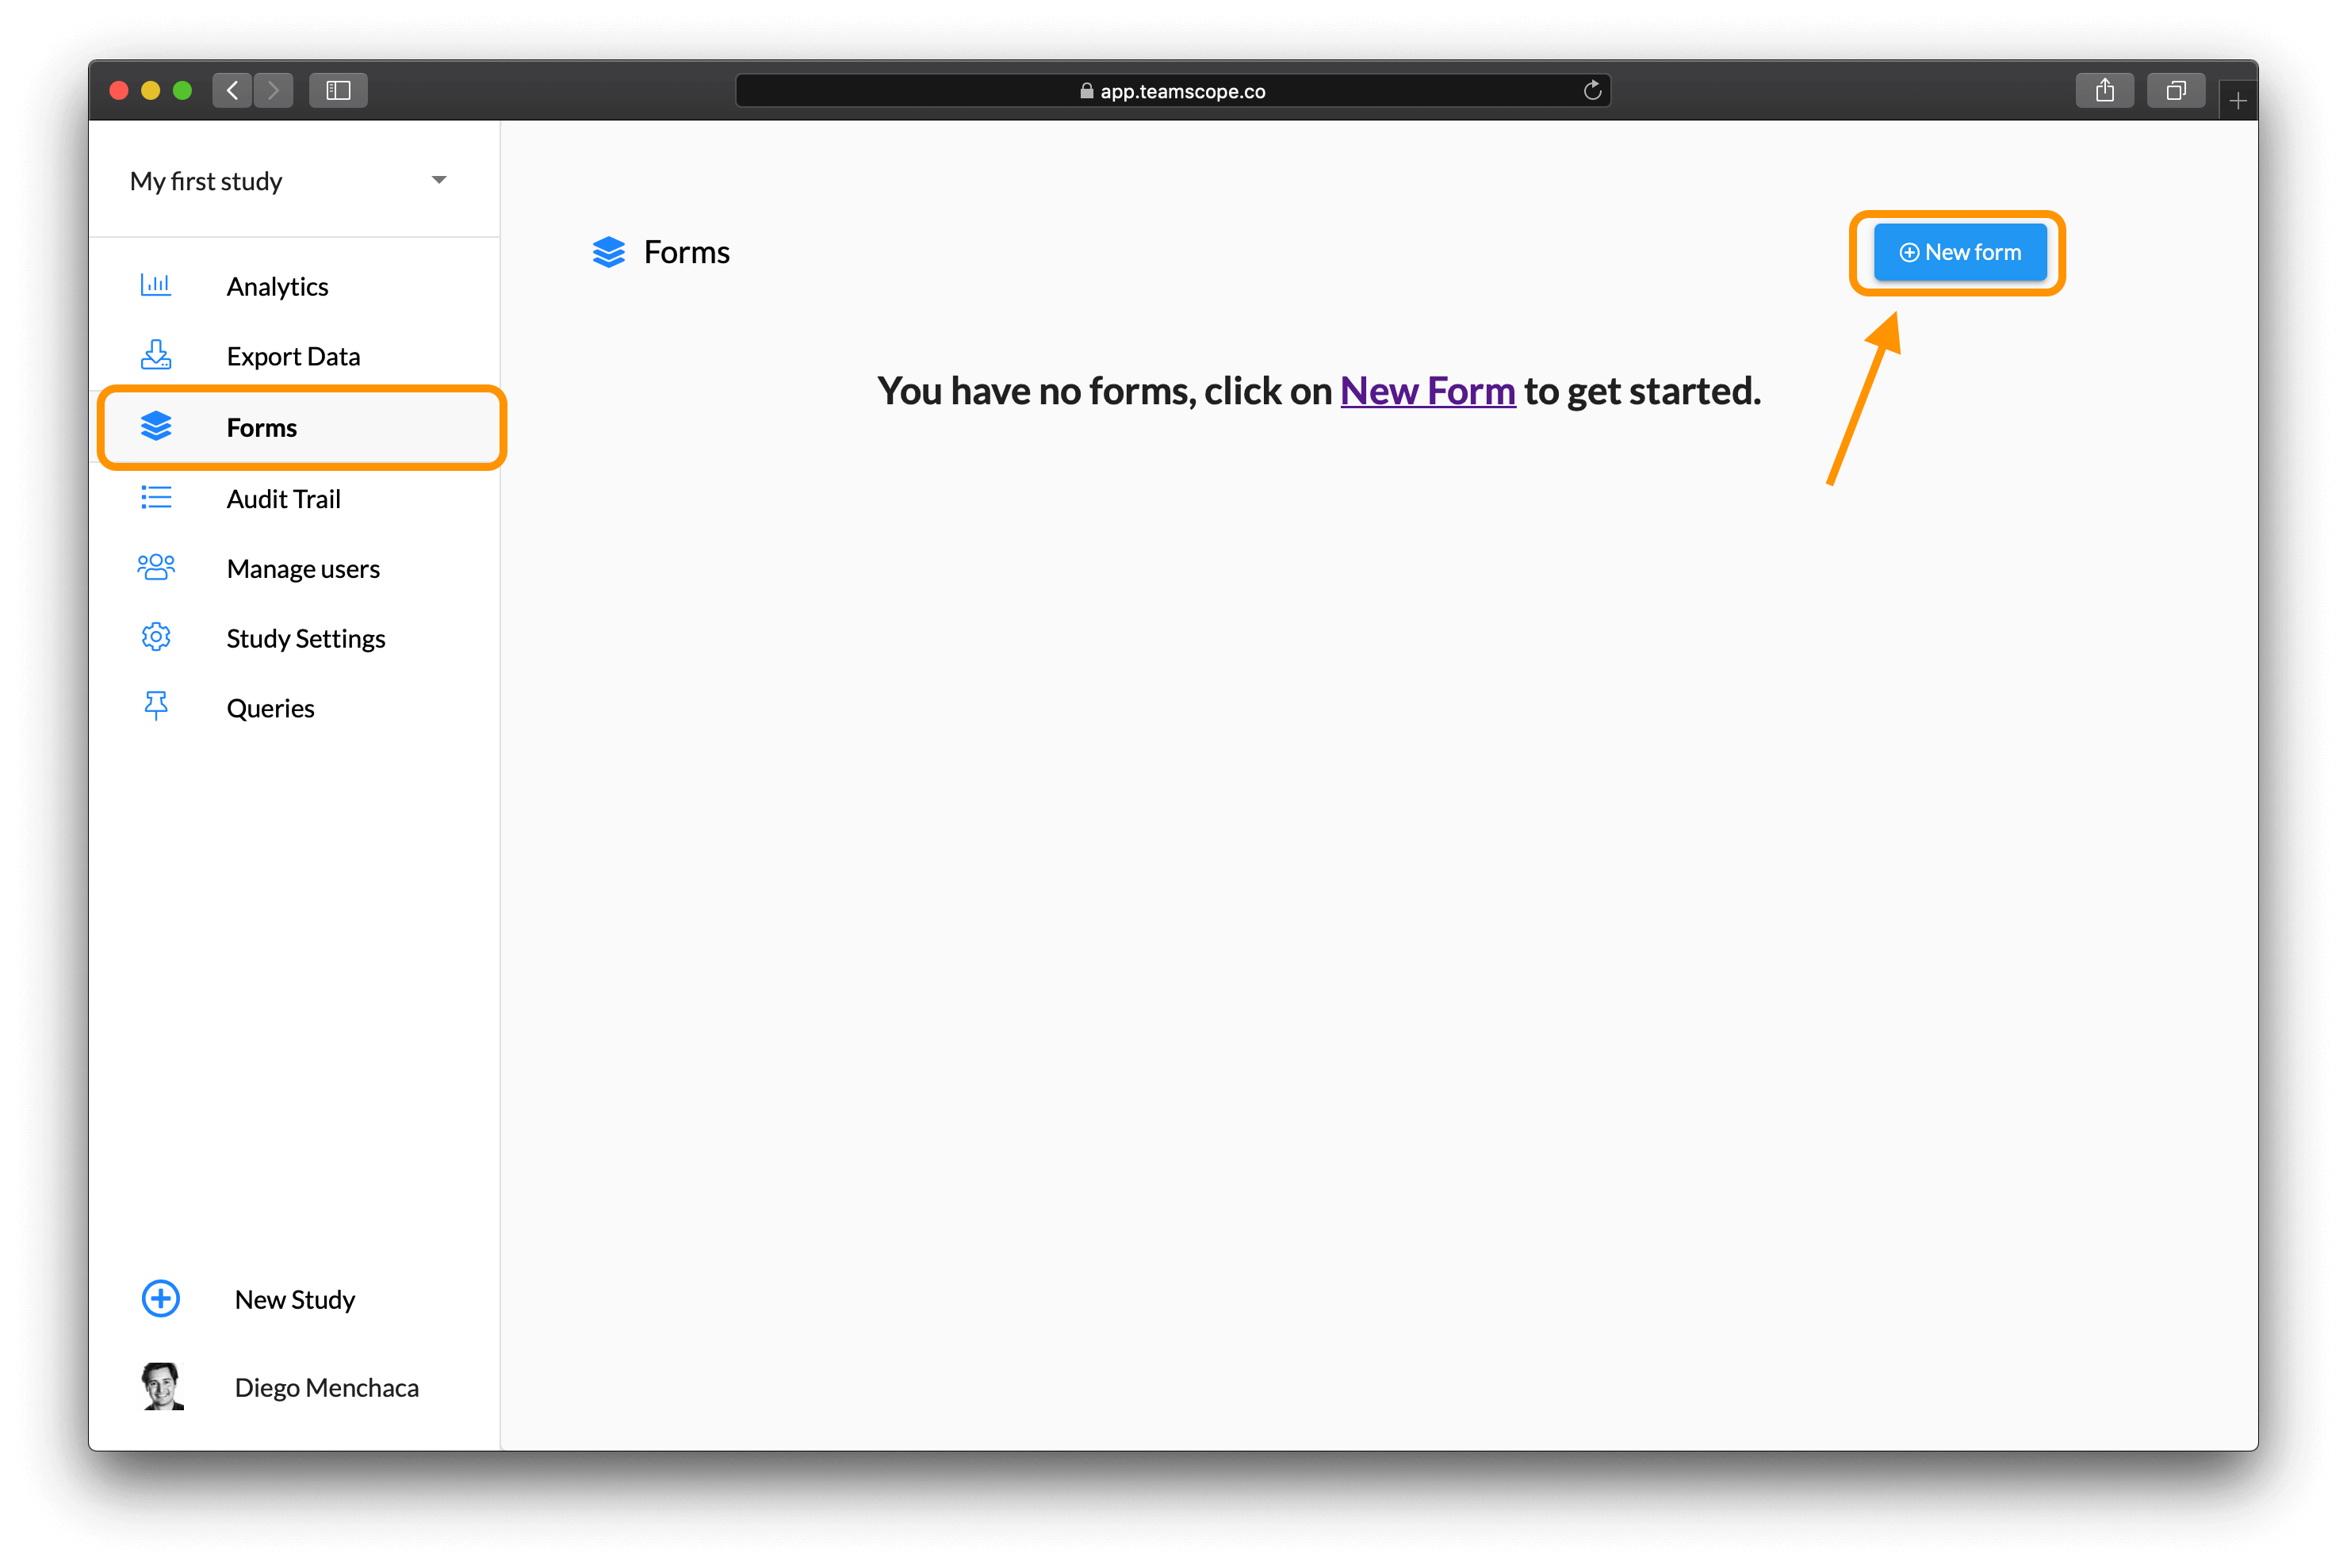Open the Forms section in the sidebar
The image size is (2347, 1568).
point(262,427)
